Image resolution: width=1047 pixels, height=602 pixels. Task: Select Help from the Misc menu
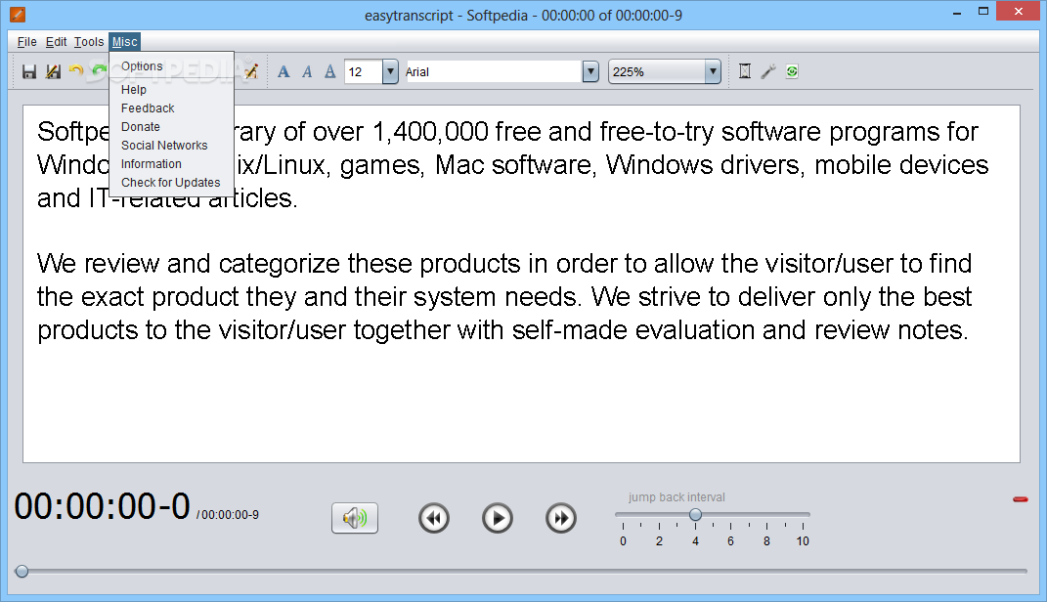[x=172, y=90]
